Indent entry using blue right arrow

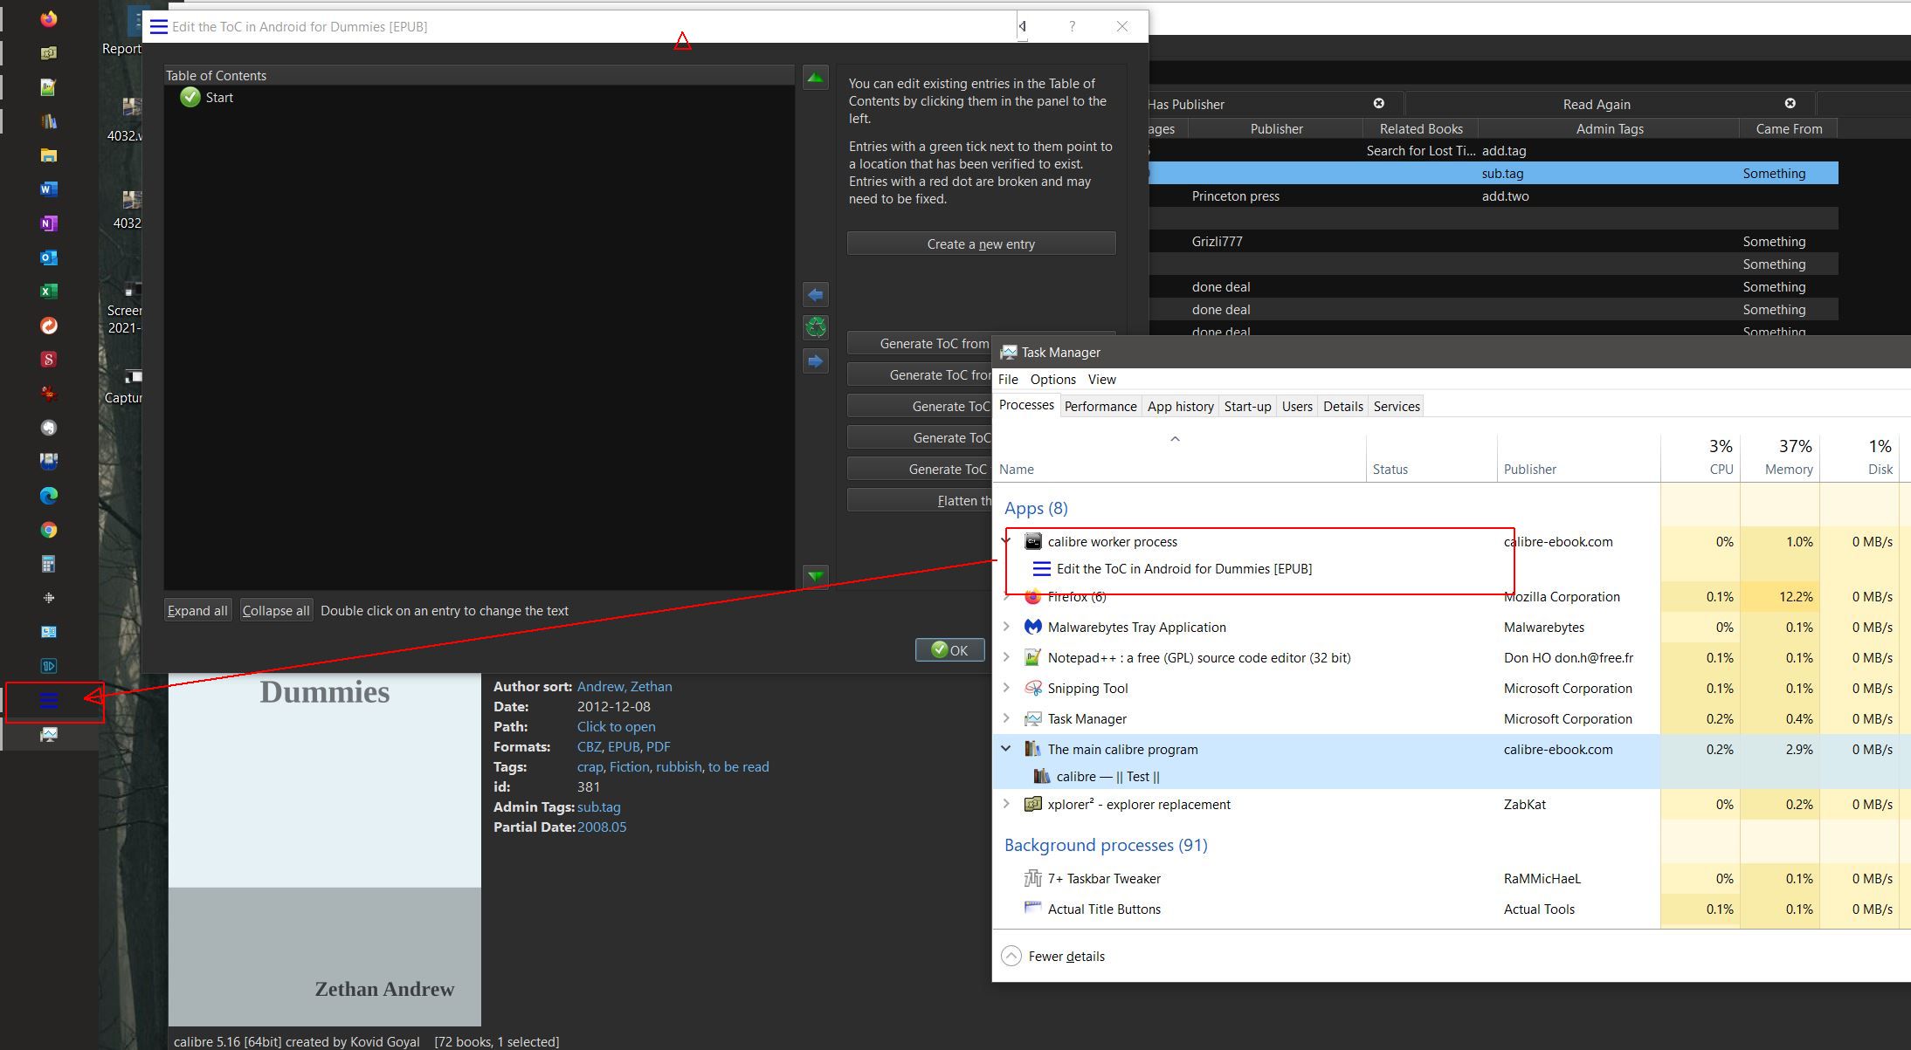(815, 361)
